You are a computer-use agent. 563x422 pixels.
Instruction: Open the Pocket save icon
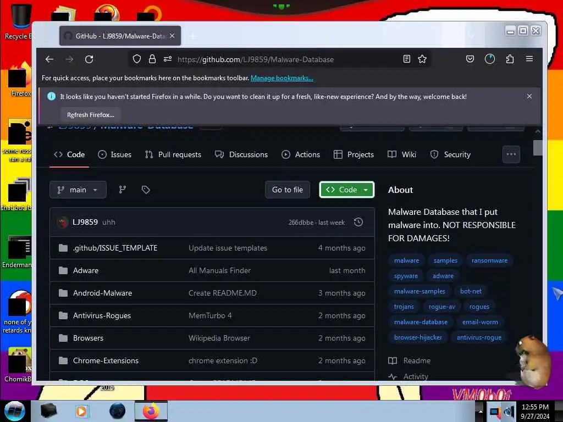tap(470, 59)
